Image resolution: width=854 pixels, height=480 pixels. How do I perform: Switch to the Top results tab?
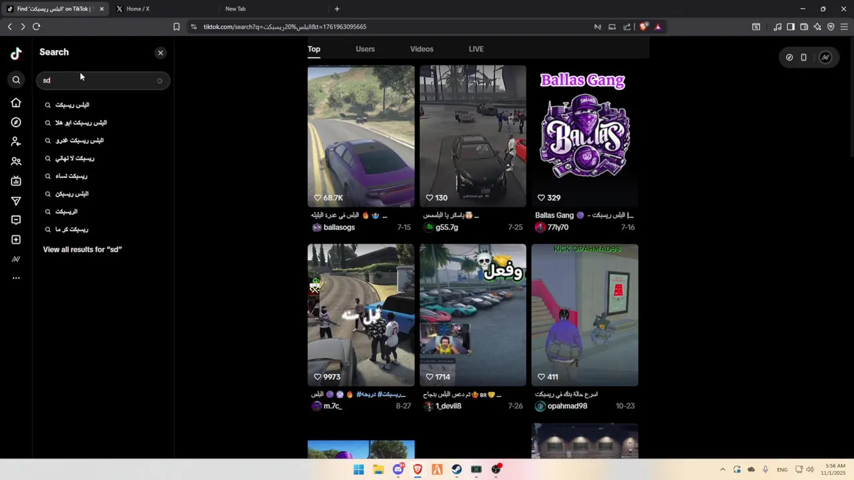[314, 49]
